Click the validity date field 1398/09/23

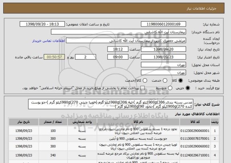tap(163, 57)
